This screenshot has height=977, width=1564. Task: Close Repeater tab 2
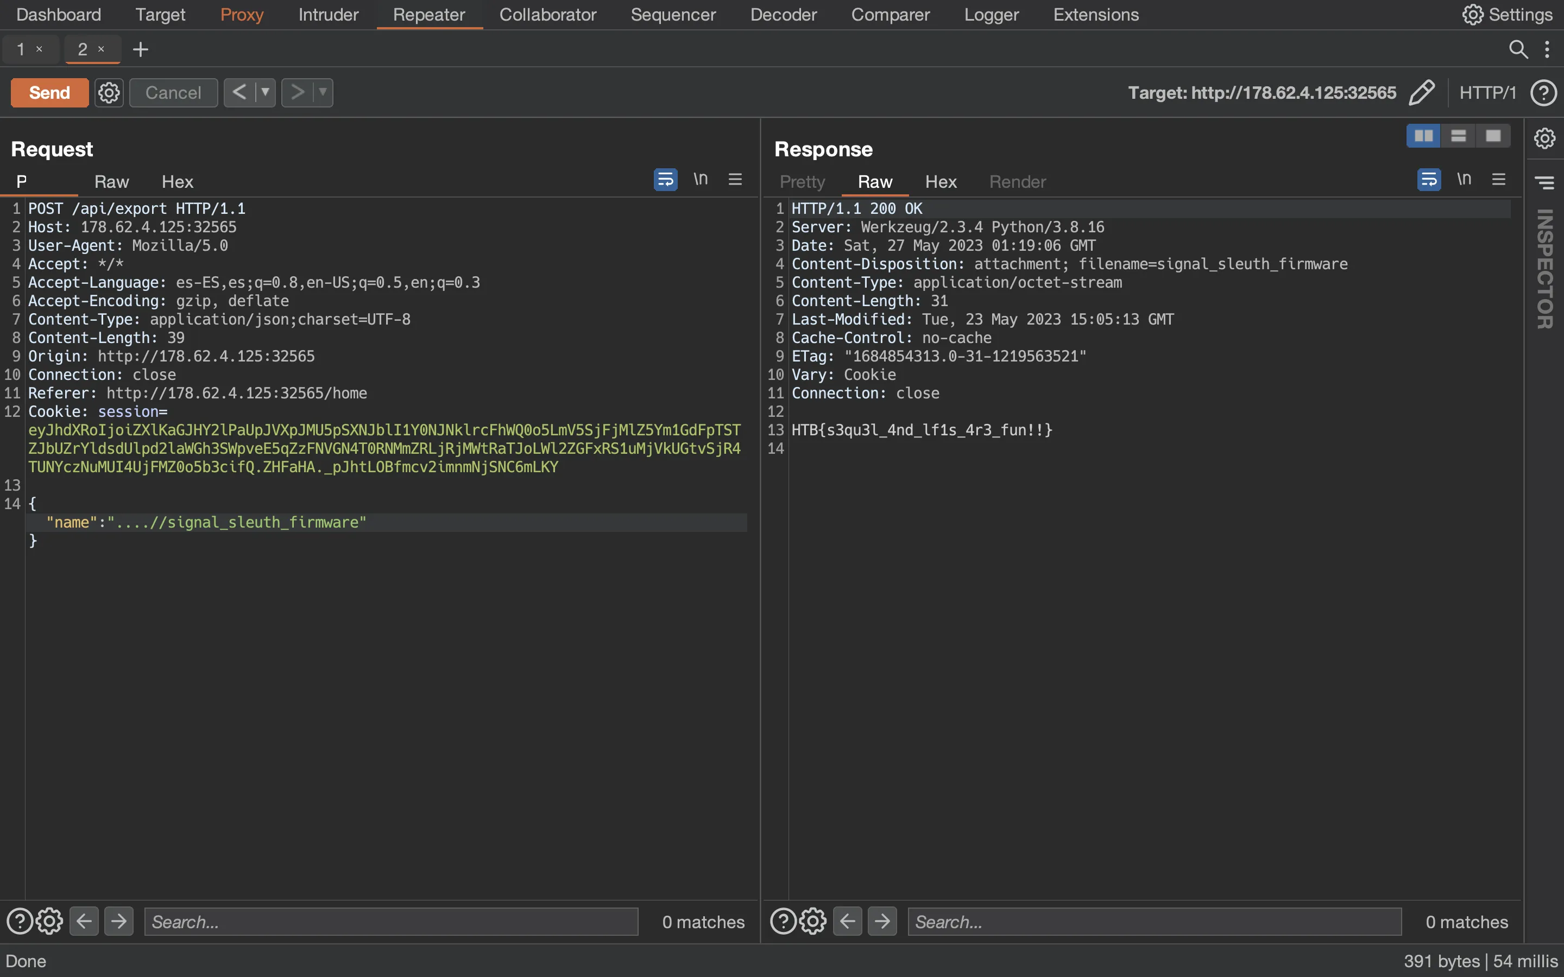[x=101, y=49]
